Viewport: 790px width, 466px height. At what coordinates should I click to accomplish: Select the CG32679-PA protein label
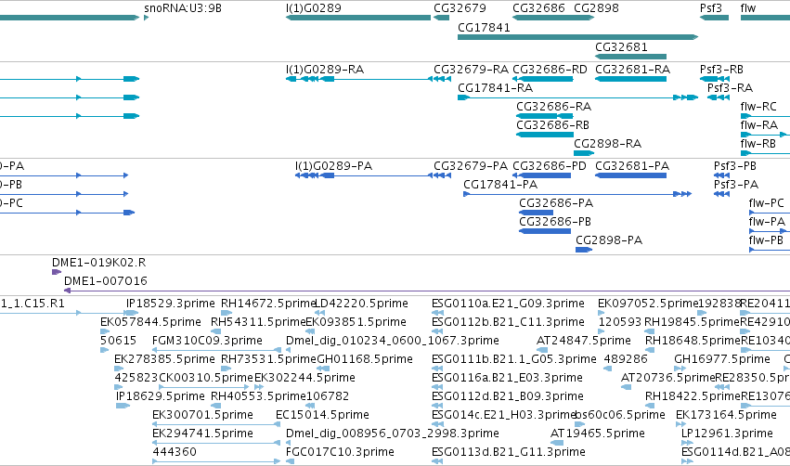coord(471,166)
